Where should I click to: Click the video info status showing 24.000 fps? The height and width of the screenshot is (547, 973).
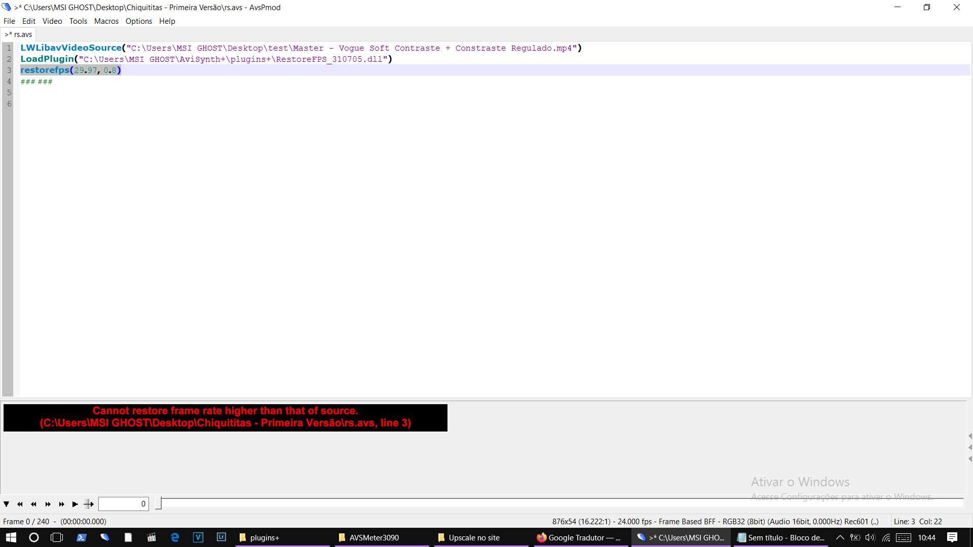(715, 522)
